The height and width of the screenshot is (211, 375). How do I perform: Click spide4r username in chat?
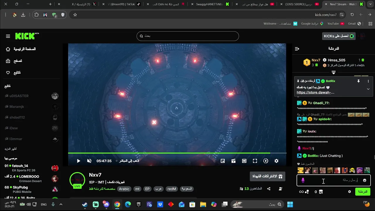tap(325, 119)
